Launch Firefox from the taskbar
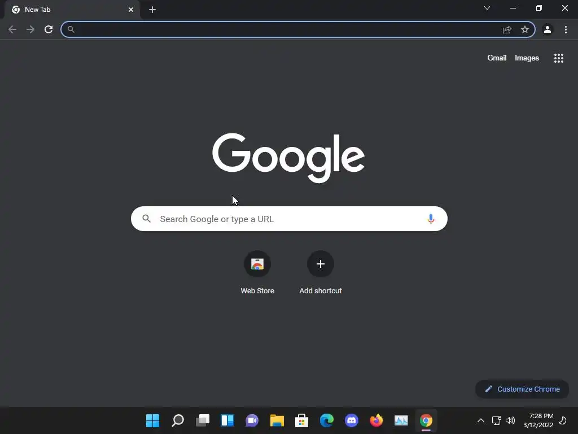This screenshot has width=578, height=434. 376,420
